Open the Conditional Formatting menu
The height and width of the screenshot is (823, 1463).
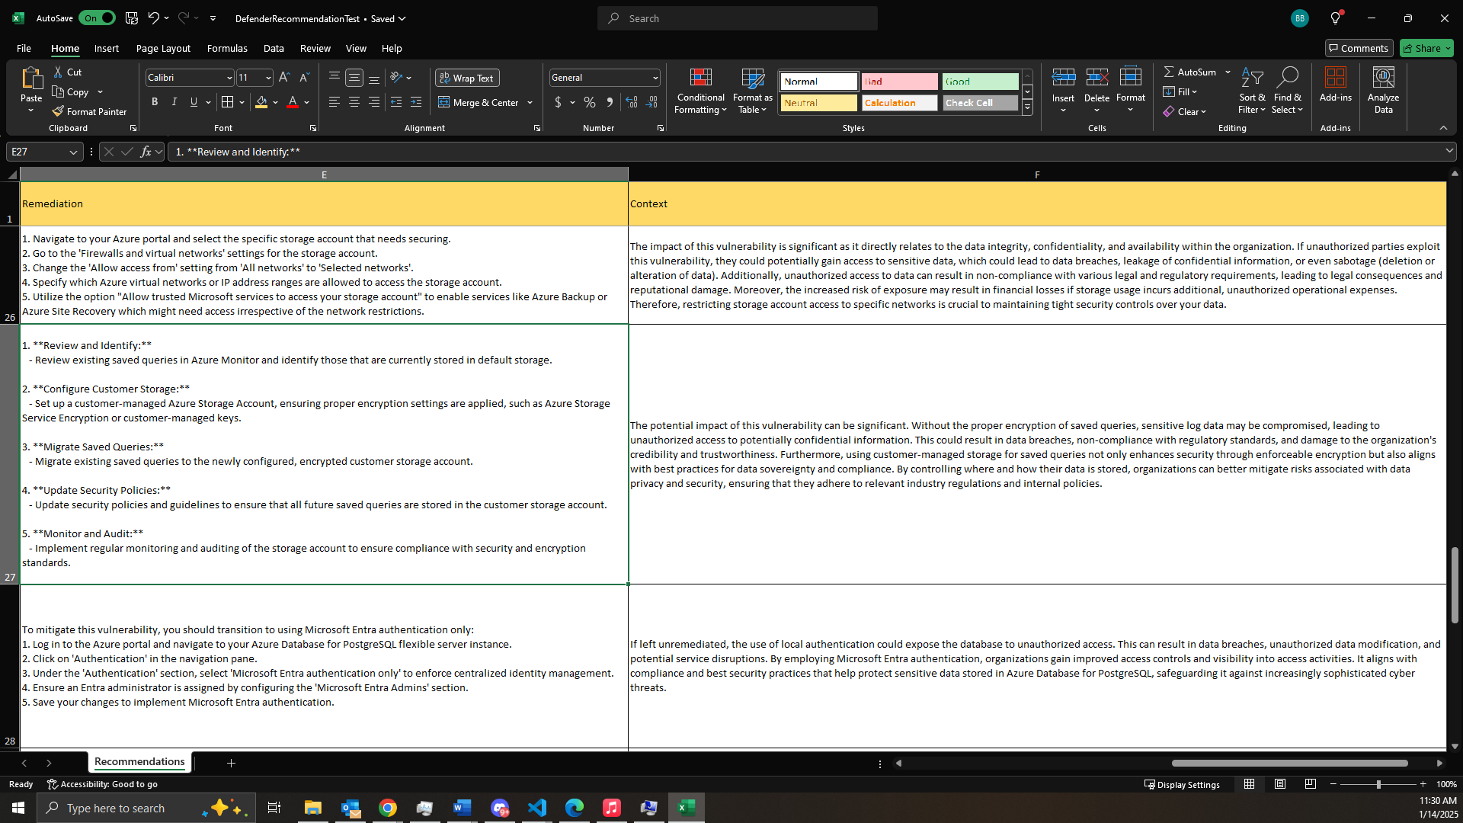tap(699, 90)
